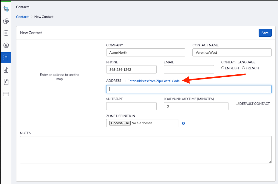The width and height of the screenshot is (278, 184).
Task: Focus the Load/Unload Time minutes field
Action: coord(196,106)
